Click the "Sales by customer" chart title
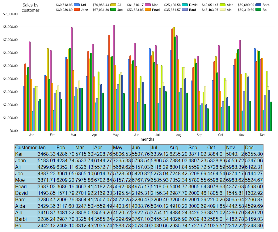 31,8
